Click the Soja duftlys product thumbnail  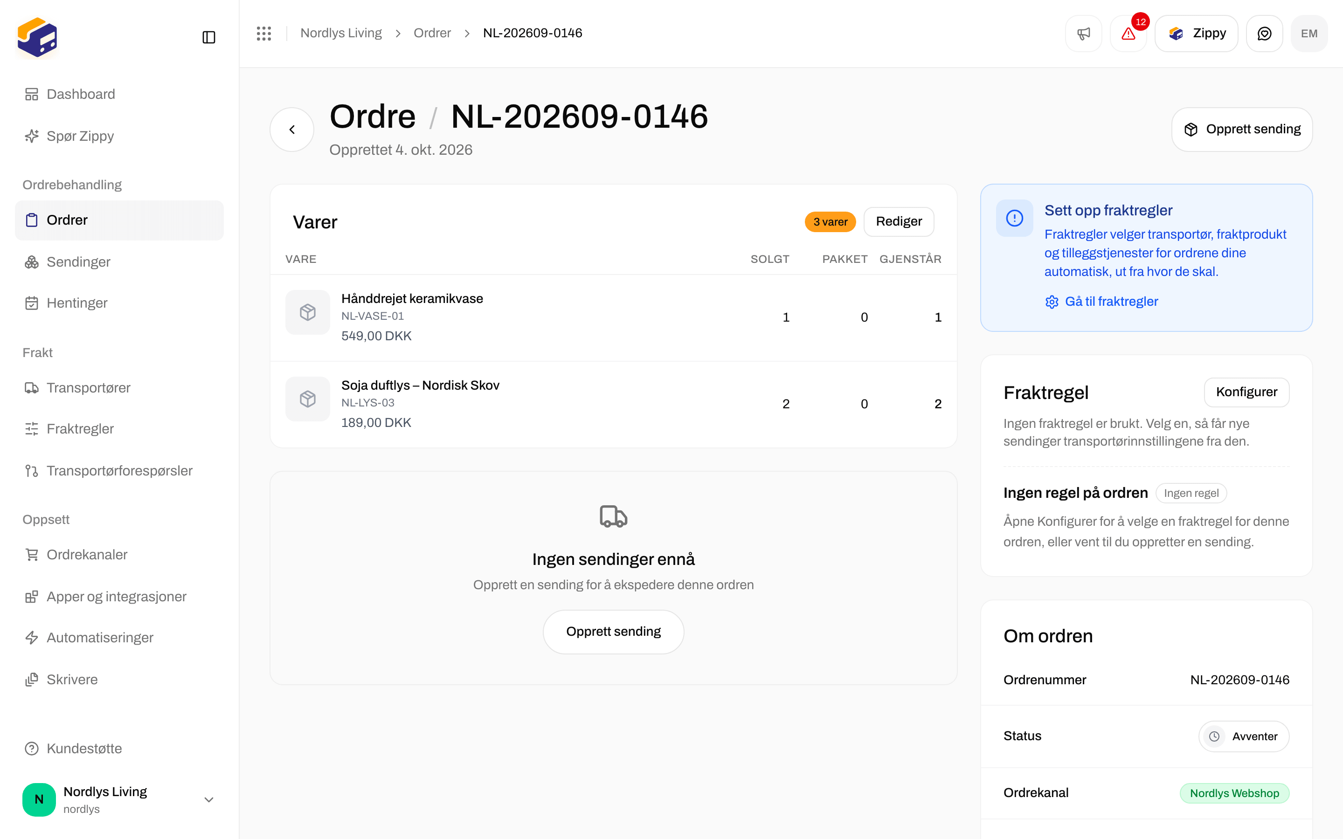(307, 399)
